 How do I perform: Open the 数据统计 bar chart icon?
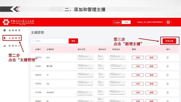(5, 46)
